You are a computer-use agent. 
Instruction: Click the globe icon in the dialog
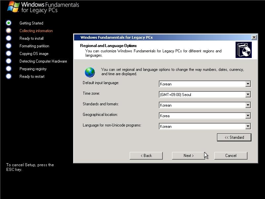pyautogui.click(x=90, y=72)
